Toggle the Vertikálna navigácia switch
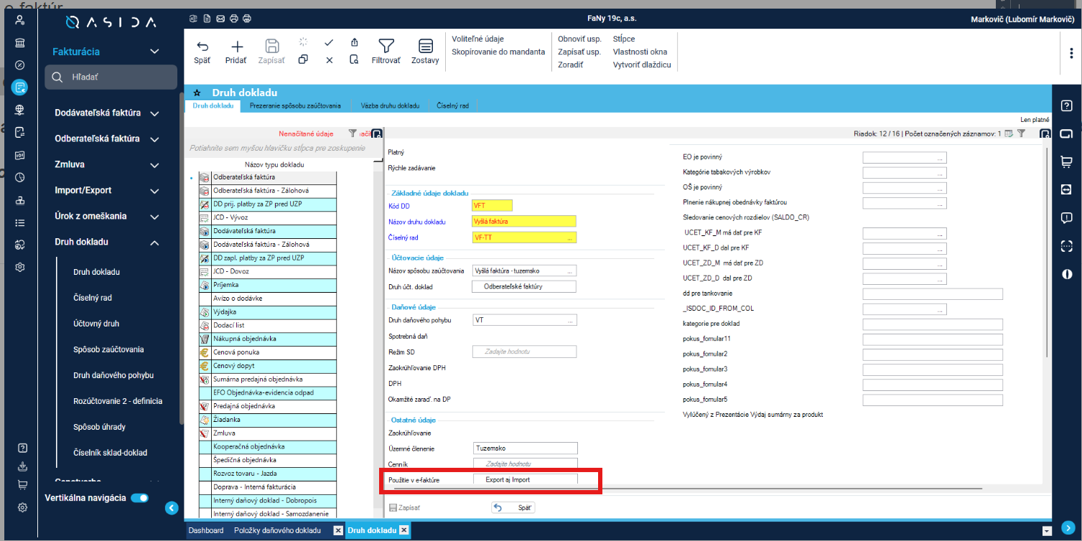This screenshot has width=1082, height=541. tap(139, 498)
